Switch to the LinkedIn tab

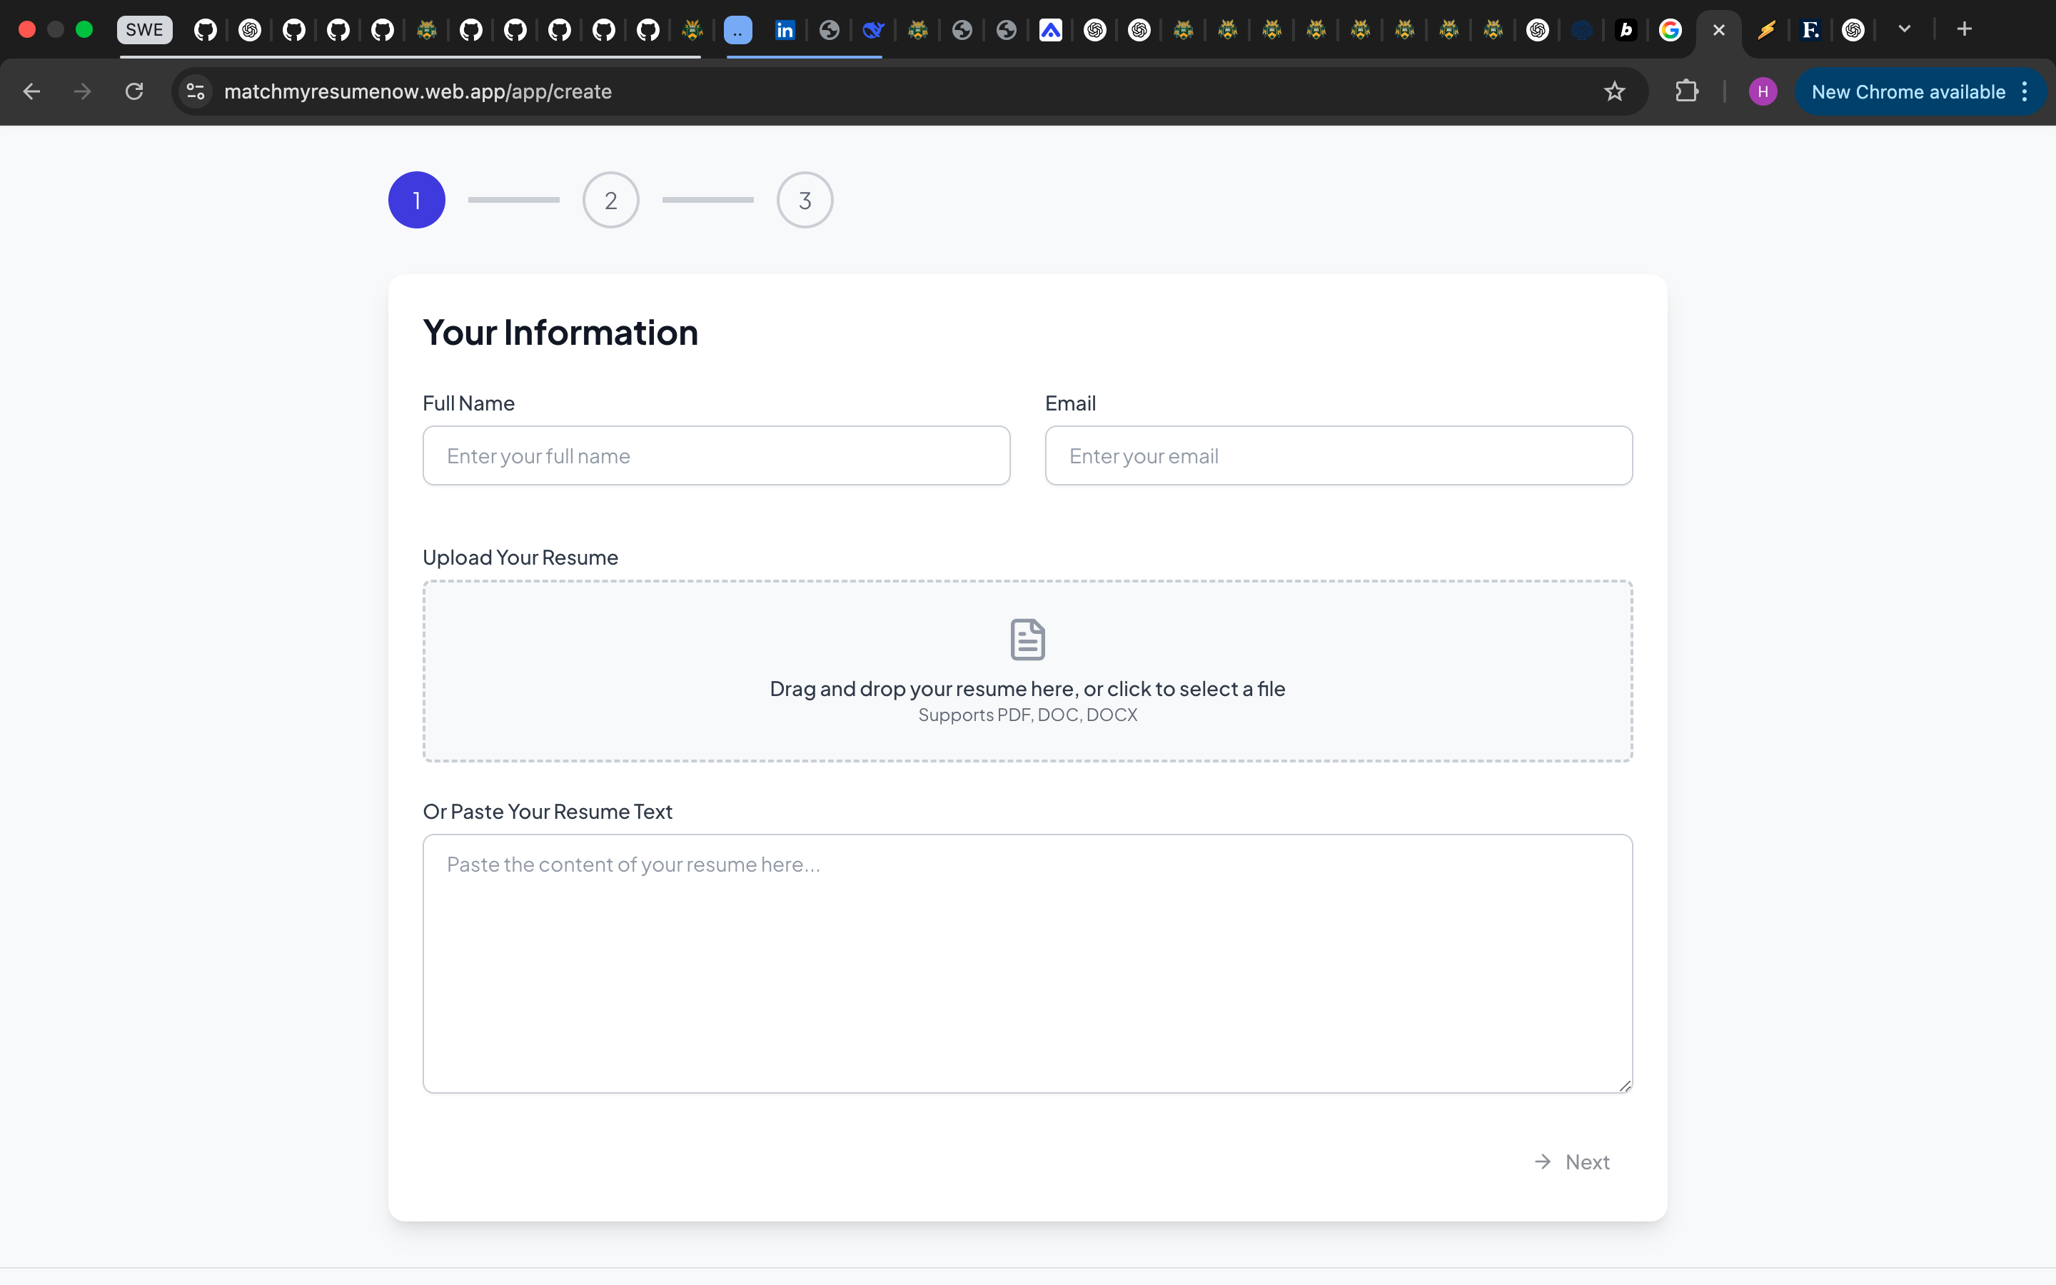(x=784, y=31)
